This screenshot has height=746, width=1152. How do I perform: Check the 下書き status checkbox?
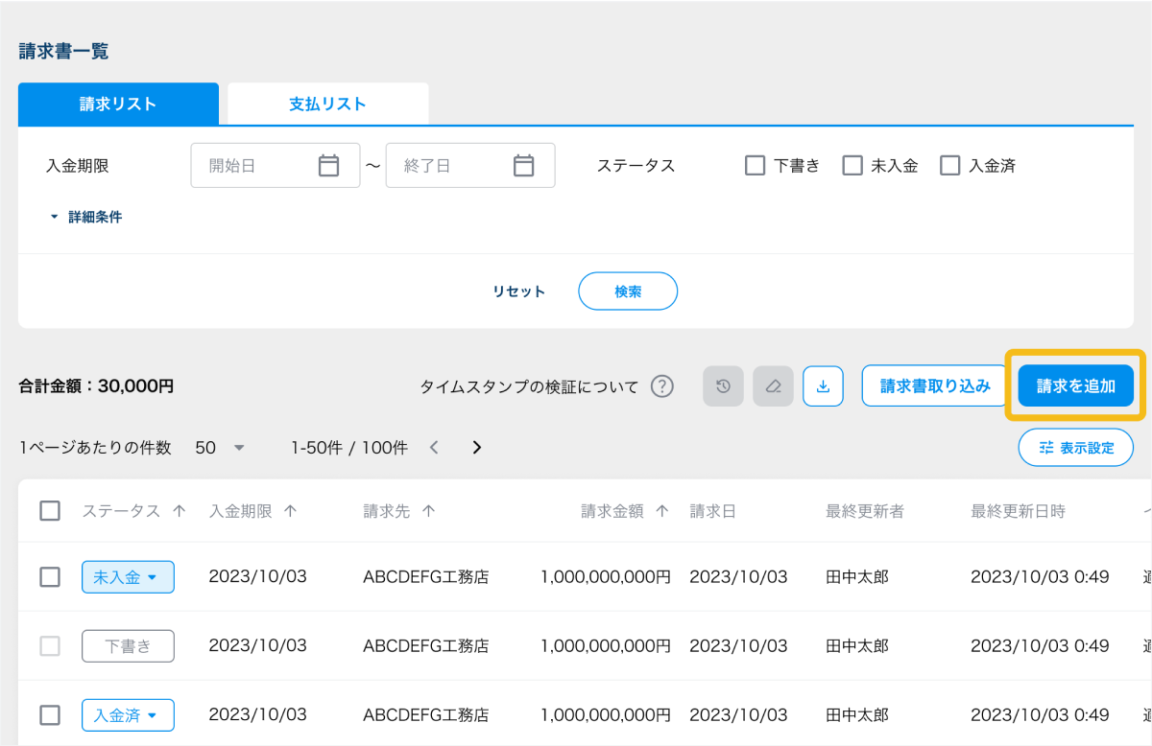(755, 166)
